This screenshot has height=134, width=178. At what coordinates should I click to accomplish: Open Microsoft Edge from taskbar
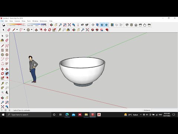pos(67,115)
